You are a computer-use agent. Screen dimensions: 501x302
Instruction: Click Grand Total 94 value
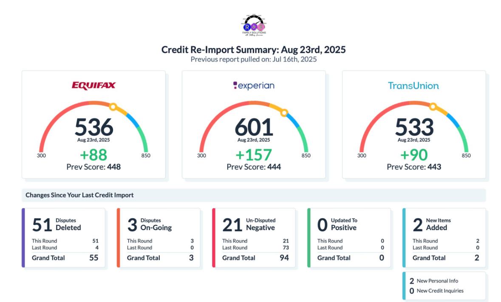pyautogui.click(x=284, y=258)
